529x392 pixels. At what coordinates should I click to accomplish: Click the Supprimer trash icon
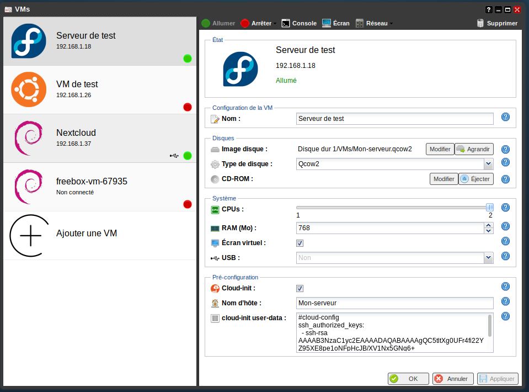(x=481, y=23)
